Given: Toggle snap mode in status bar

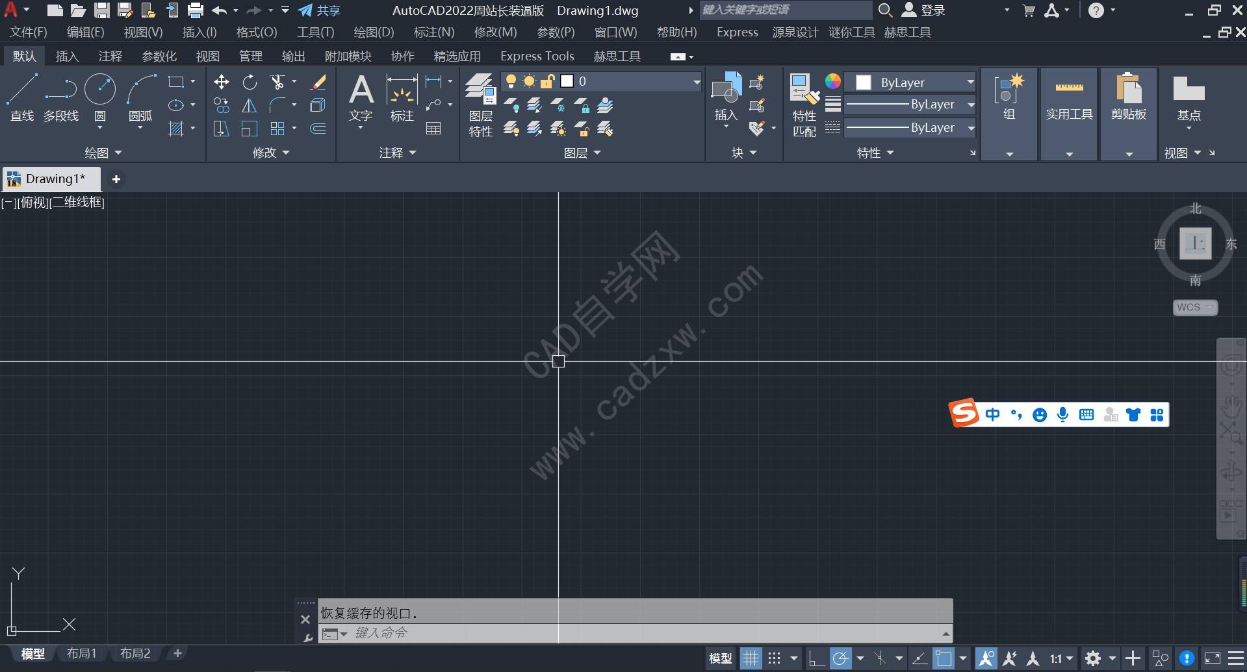Looking at the screenshot, I should 774,658.
